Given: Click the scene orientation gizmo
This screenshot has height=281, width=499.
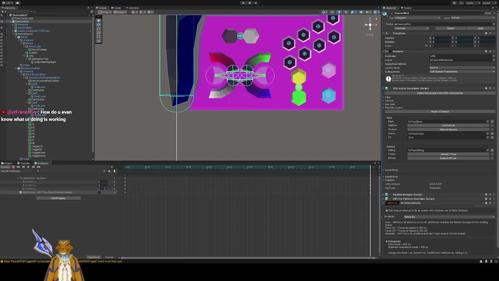Looking at the screenshot, I should [x=370, y=25].
